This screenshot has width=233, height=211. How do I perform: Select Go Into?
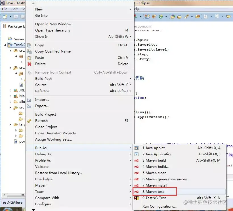point(80,15)
